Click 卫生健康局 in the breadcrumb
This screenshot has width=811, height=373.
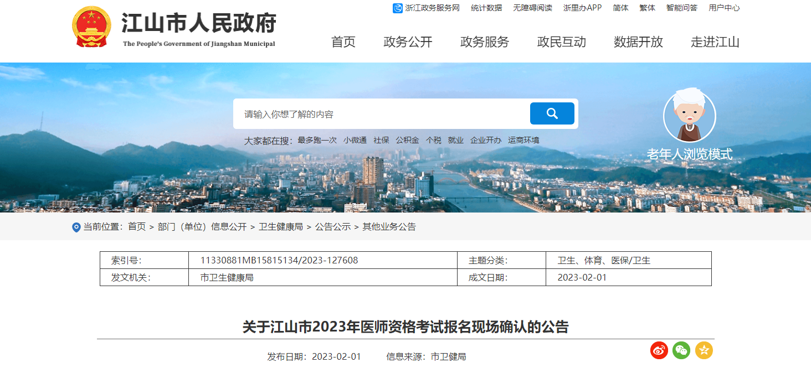tap(281, 227)
